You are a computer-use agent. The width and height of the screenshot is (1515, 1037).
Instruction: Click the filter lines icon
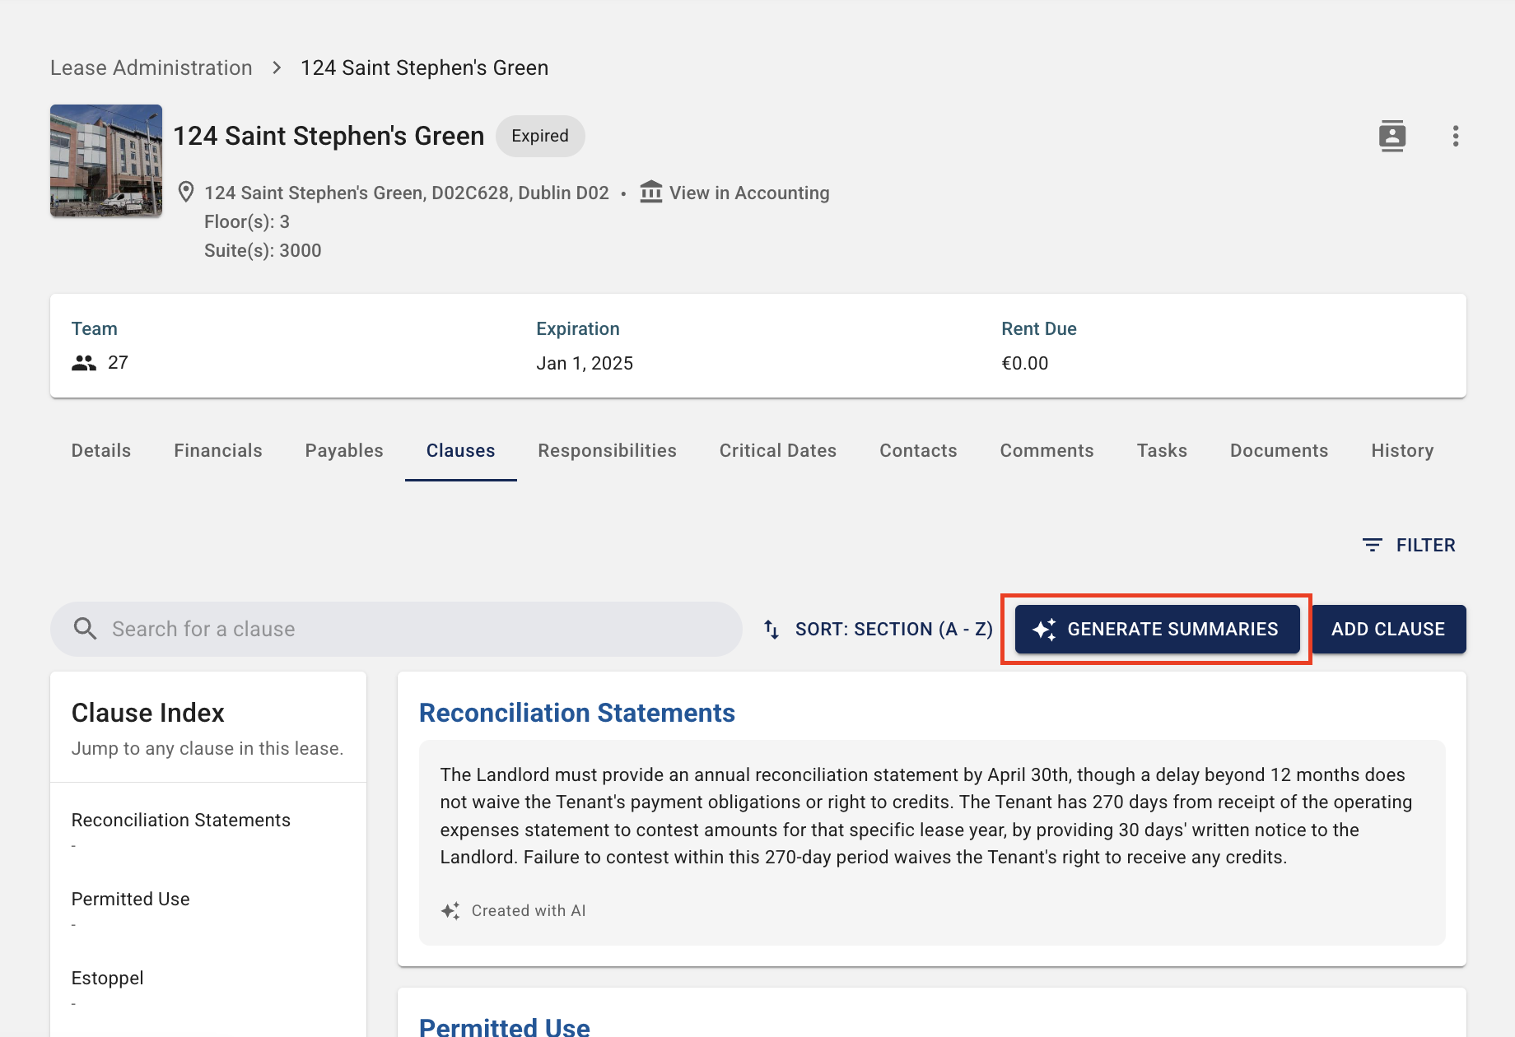(1372, 545)
